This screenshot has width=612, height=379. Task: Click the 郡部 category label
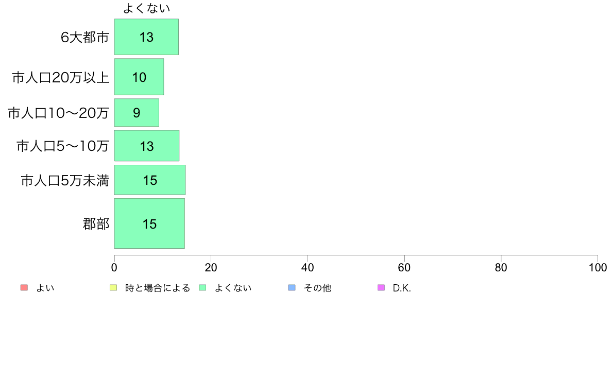(x=96, y=224)
